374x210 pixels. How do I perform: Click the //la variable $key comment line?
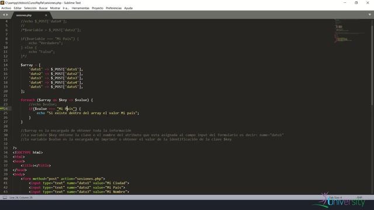152,135
